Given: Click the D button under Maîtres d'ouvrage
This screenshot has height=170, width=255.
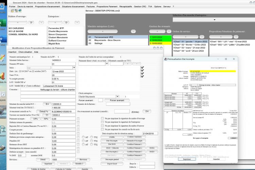Looking at the screenshot, I should point(31,22).
